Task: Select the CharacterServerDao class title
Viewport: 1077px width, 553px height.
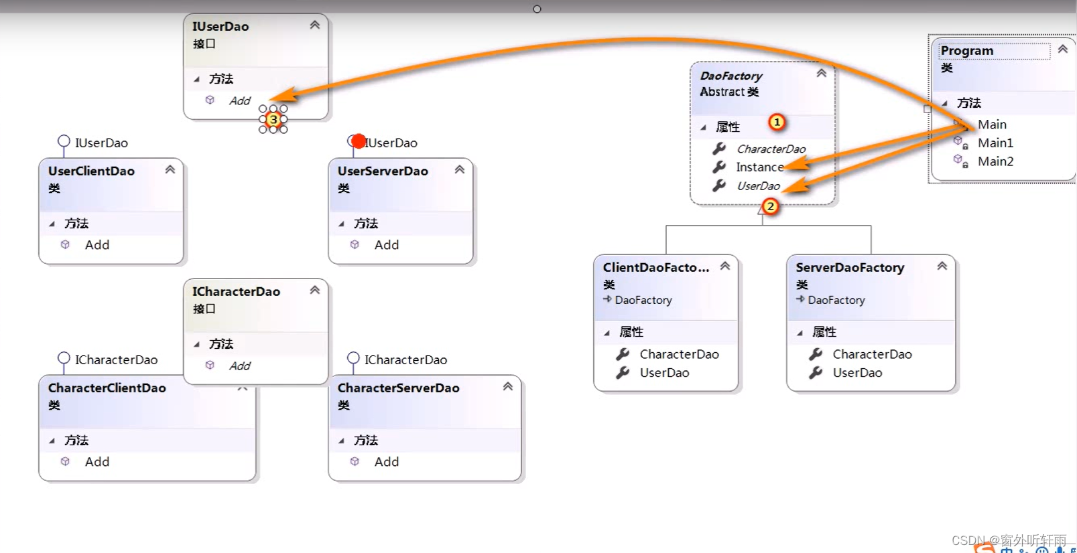Action: click(x=398, y=388)
